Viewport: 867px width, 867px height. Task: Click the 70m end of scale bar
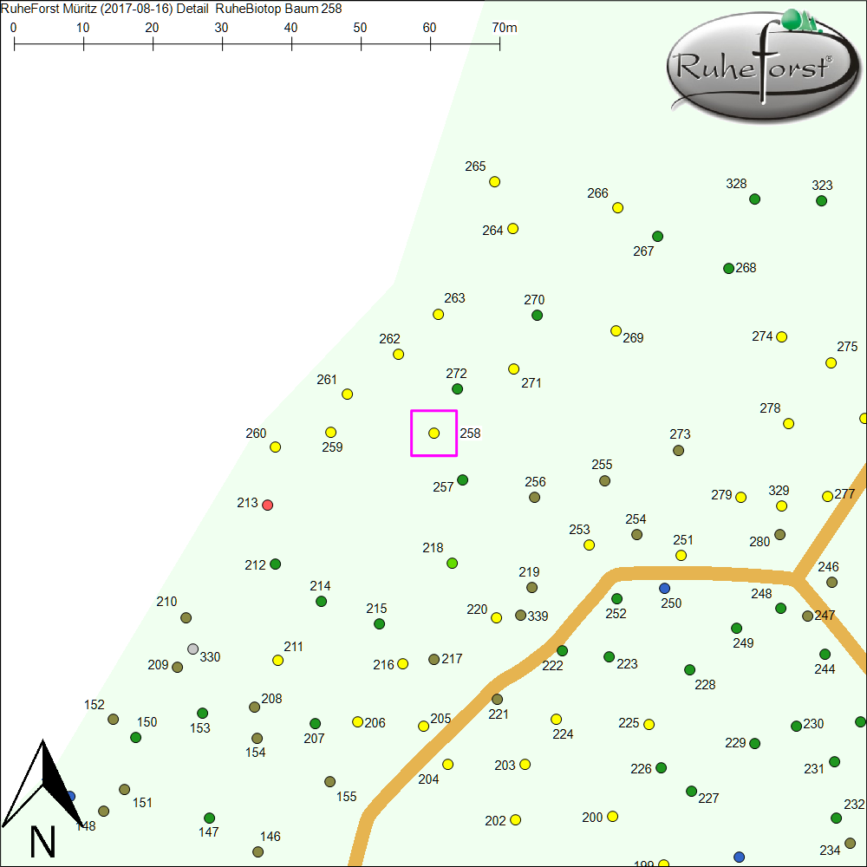coord(499,41)
